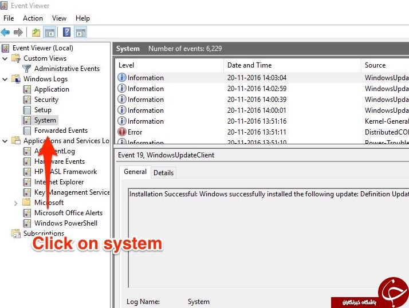This screenshot has width=409, height=308.
Task: Select event dated 20-11-2016 14:00:39
Action: click(262, 100)
